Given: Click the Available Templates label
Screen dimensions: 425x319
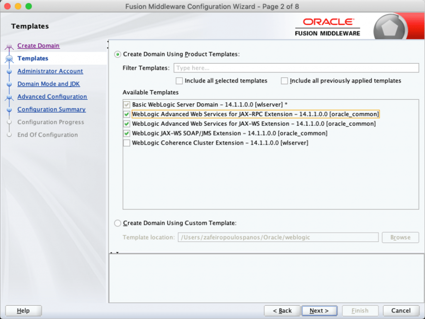Looking at the screenshot, I should 150,93.
